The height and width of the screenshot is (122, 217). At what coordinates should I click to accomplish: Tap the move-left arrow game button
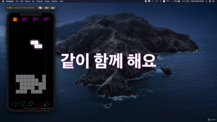14,104
